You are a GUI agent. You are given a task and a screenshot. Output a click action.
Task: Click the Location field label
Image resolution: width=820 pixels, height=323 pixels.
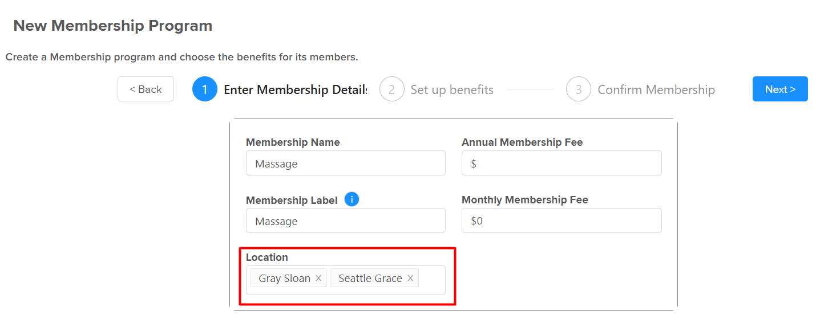(267, 257)
